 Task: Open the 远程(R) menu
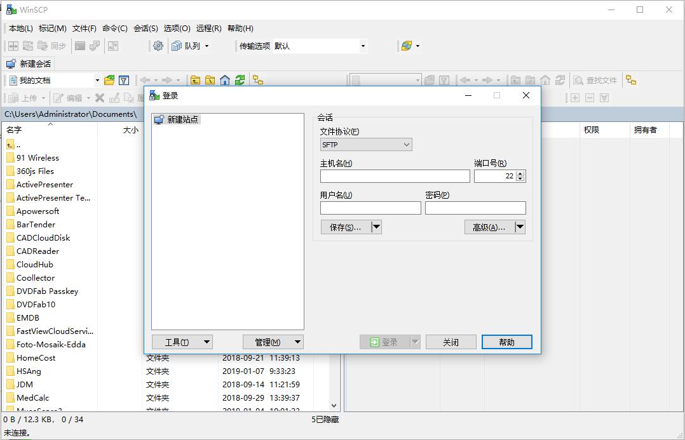209,29
